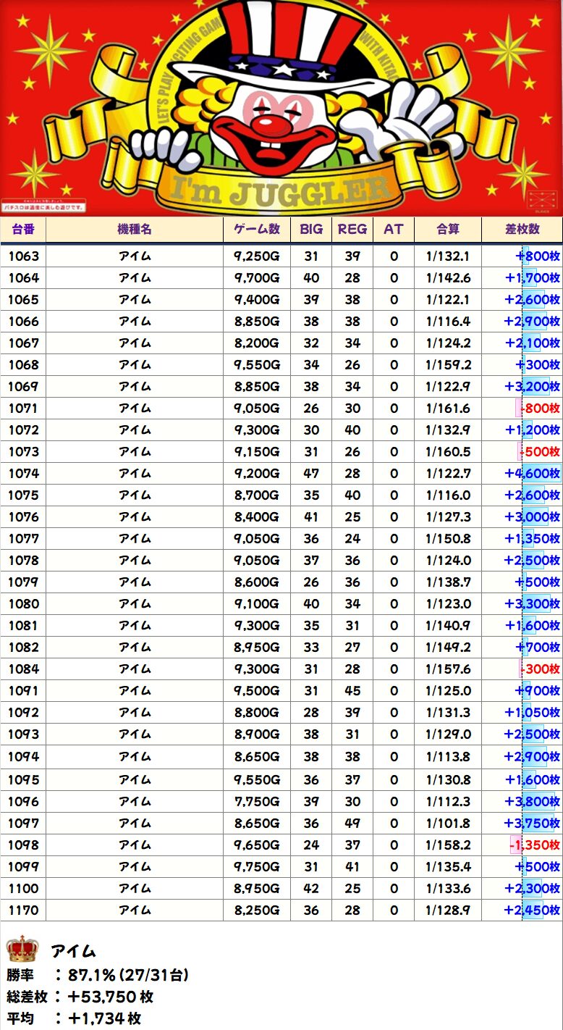Select the 1/122.1 combined rate cell
563x1030 pixels.
point(448,299)
